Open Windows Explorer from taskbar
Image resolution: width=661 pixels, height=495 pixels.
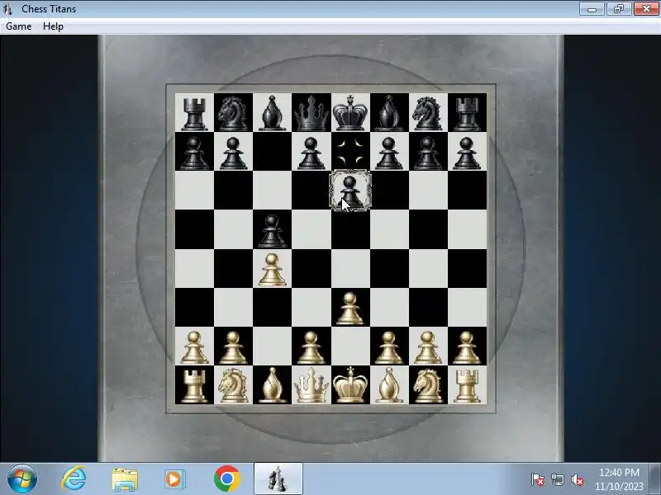coord(125,480)
